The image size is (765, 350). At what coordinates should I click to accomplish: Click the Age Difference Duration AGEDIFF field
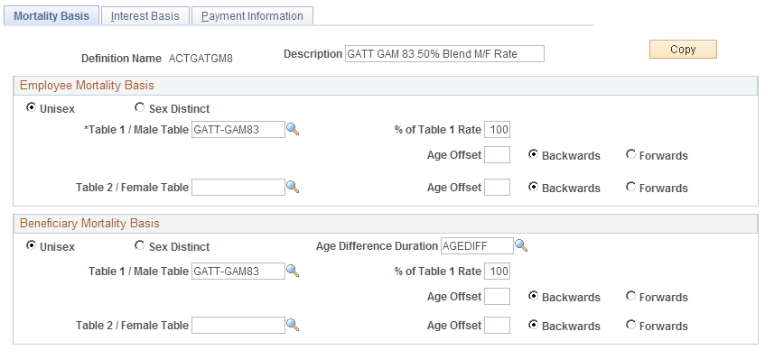pyautogui.click(x=477, y=246)
